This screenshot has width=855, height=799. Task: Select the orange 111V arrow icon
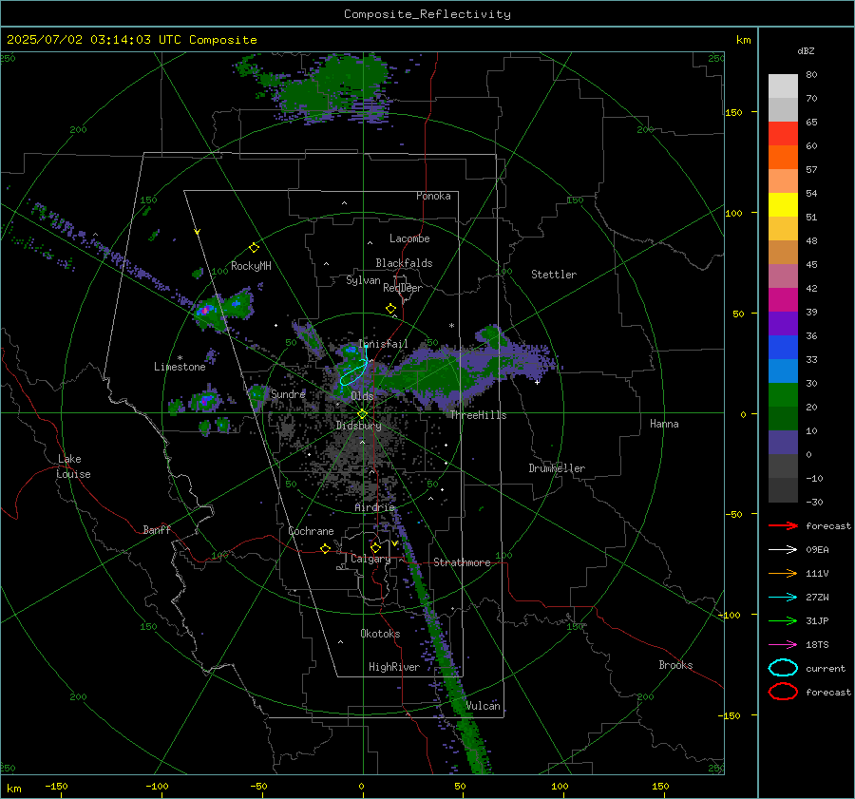point(783,573)
